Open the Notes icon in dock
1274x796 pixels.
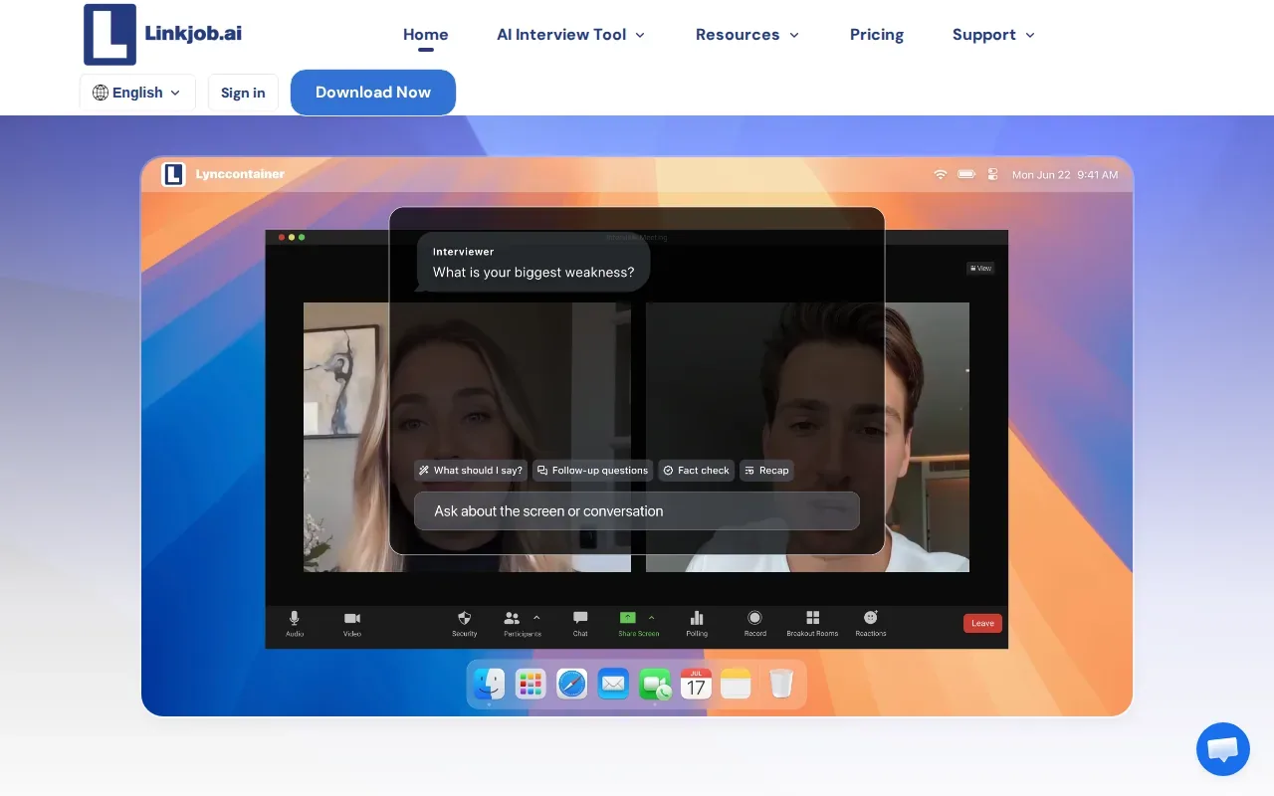pos(736,684)
